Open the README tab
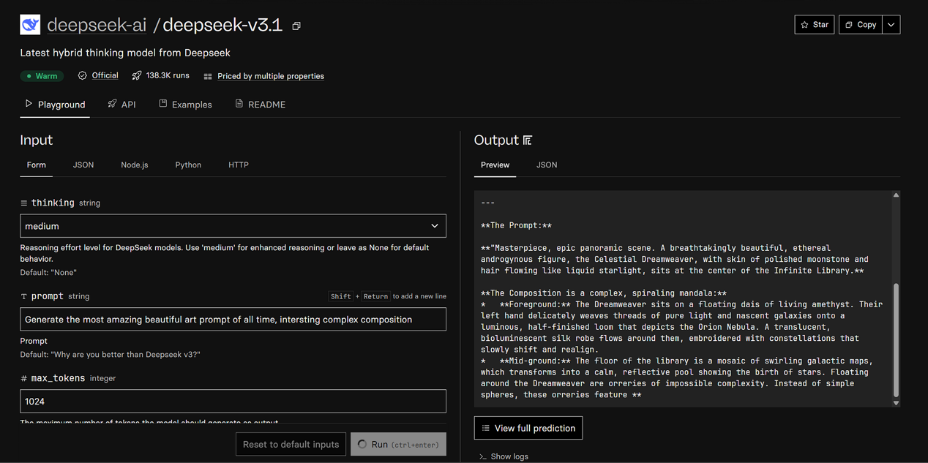The width and height of the screenshot is (928, 463). point(260,105)
